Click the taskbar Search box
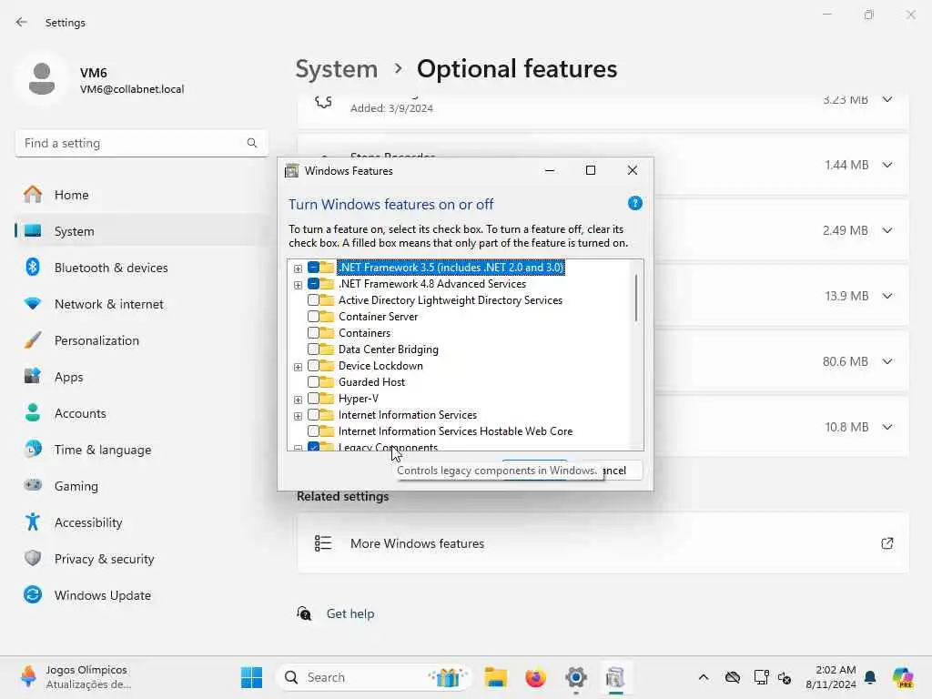The height and width of the screenshot is (699, 932). pos(376,677)
